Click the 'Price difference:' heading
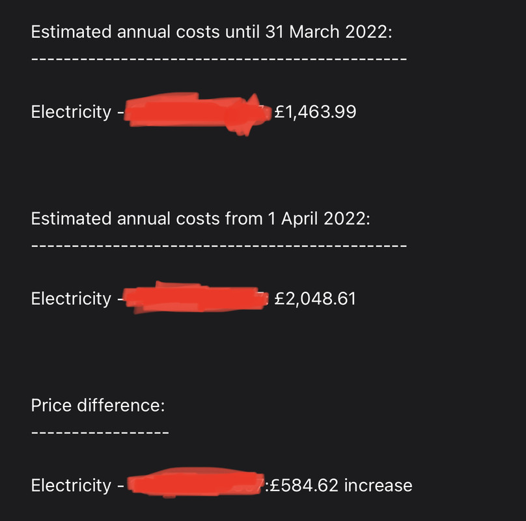The height and width of the screenshot is (521, 526). 98,406
